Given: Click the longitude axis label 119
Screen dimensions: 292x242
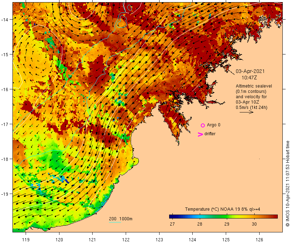Looking at the screenshot, I should pyautogui.click(x=26, y=240).
